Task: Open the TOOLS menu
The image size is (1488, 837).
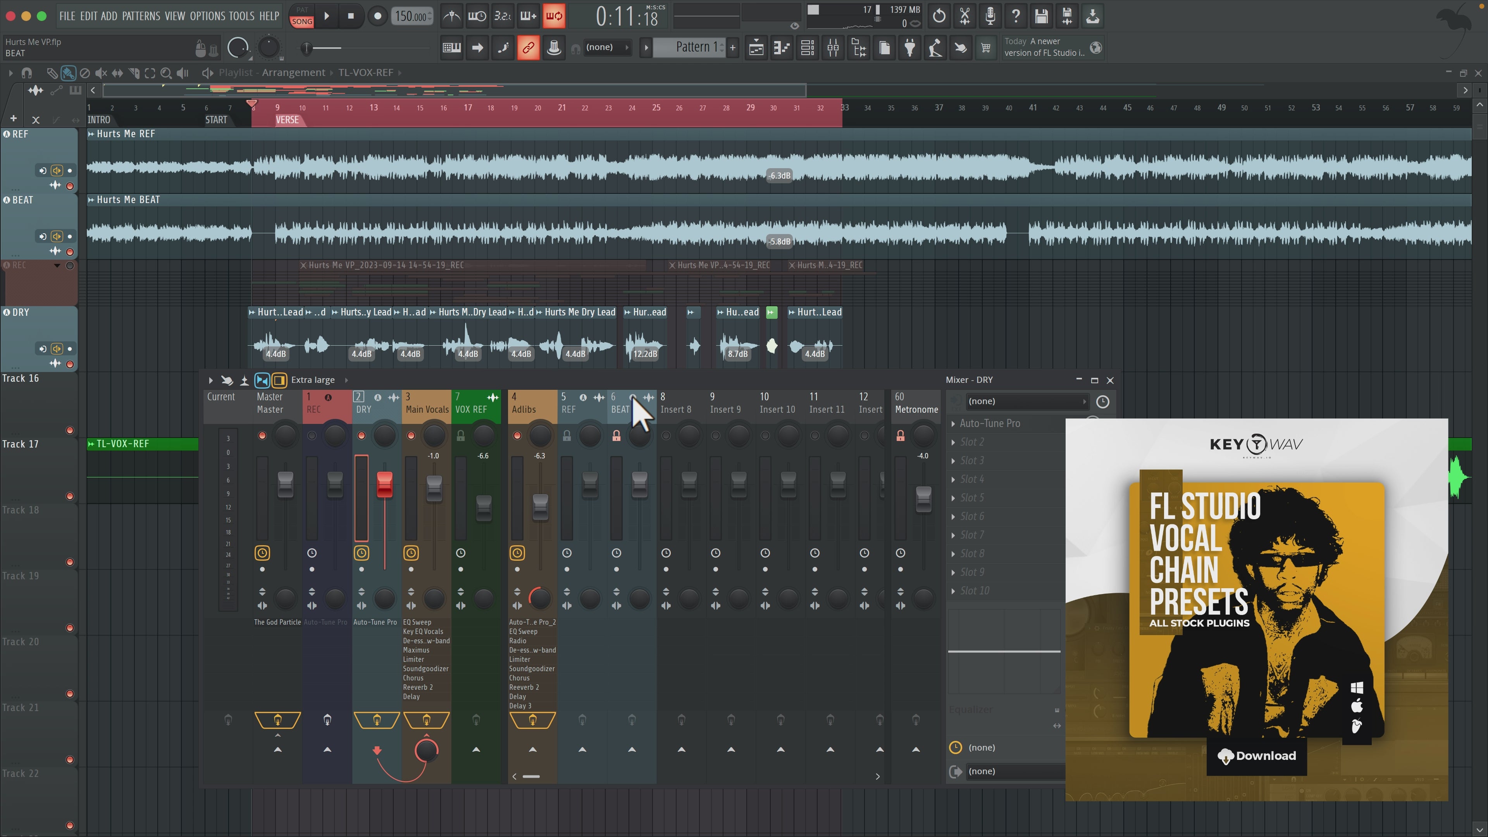Action: [x=241, y=16]
